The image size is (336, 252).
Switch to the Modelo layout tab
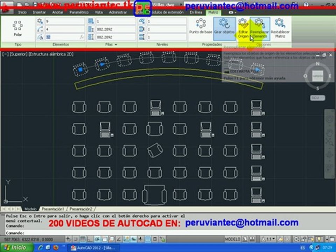30,209
